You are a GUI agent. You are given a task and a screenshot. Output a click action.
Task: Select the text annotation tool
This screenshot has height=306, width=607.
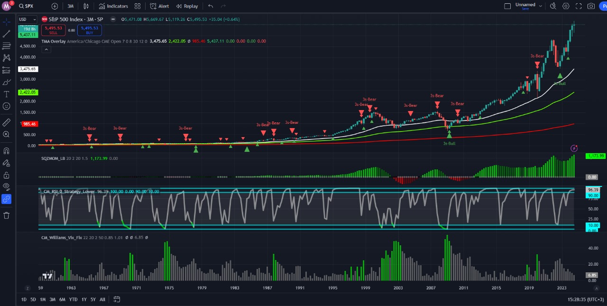point(7,94)
